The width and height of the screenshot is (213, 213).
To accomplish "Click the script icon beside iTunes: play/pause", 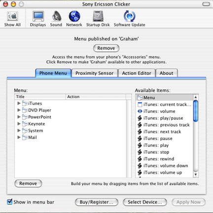I will click(140, 118).
